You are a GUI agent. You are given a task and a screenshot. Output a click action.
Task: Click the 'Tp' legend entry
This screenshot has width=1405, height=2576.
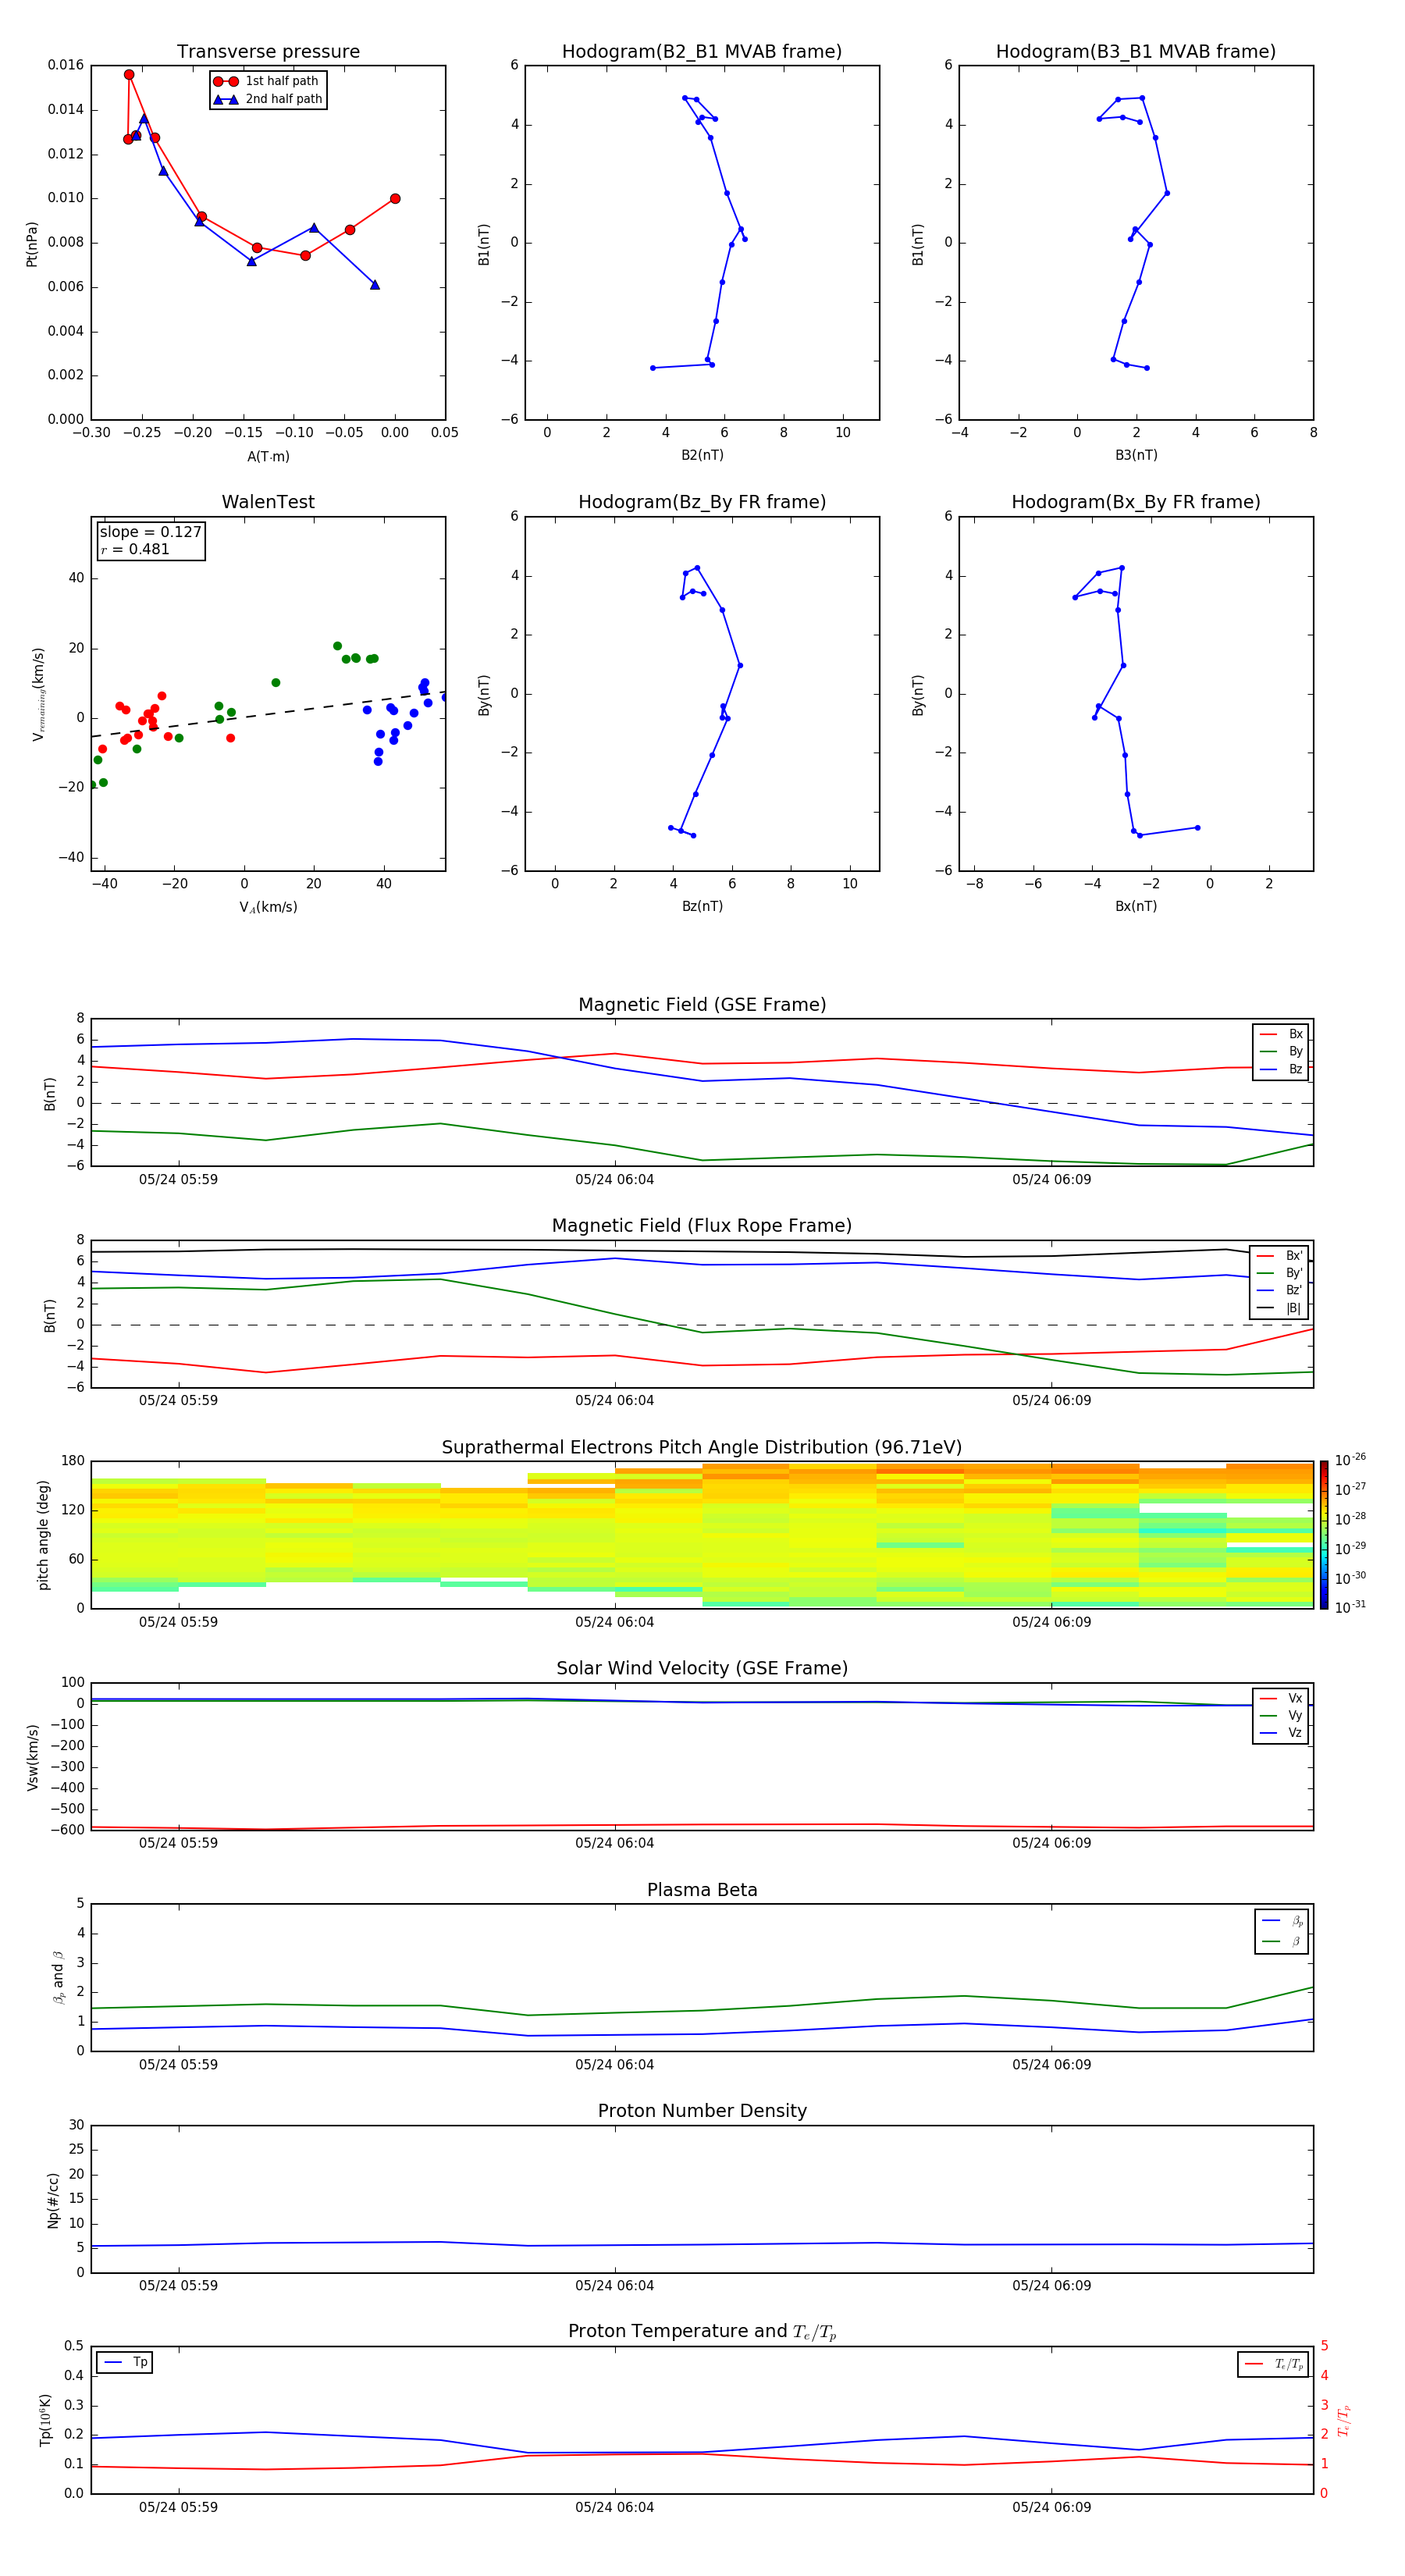point(126,2363)
